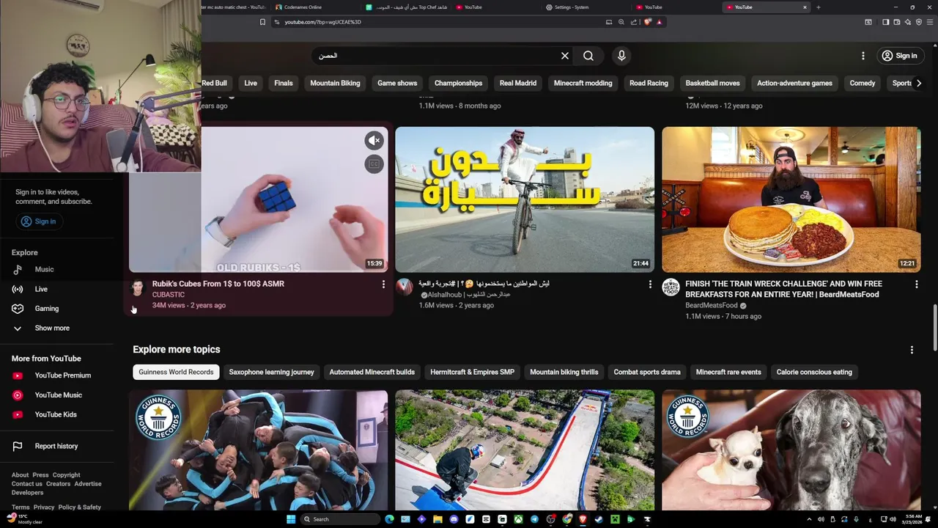Open FINISH 'THE TRAIN WRECK CHALLENGE' title
Screen dimensions: 938x528
tap(783, 289)
